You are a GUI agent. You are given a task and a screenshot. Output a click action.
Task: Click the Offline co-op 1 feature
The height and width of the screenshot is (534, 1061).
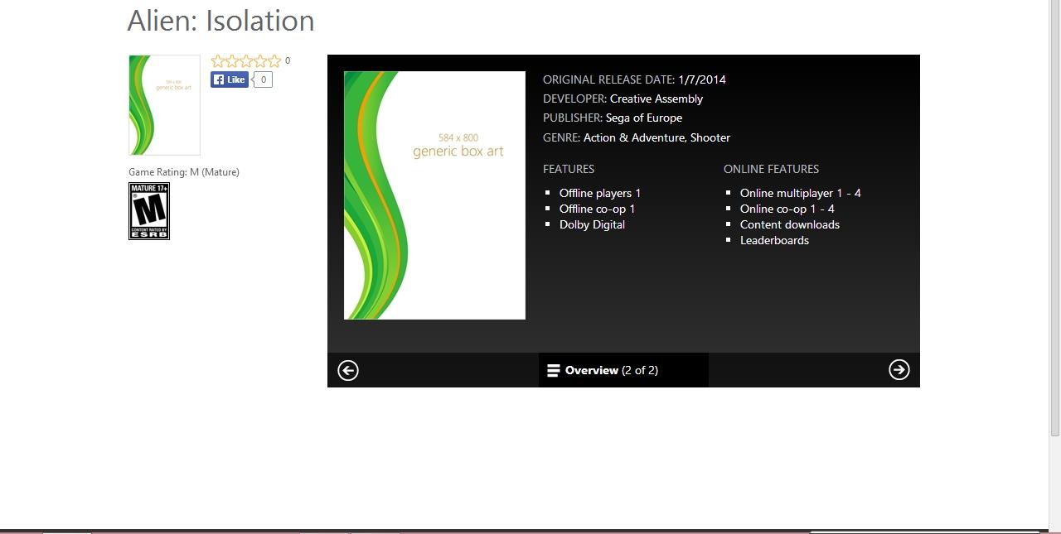(x=597, y=209)
